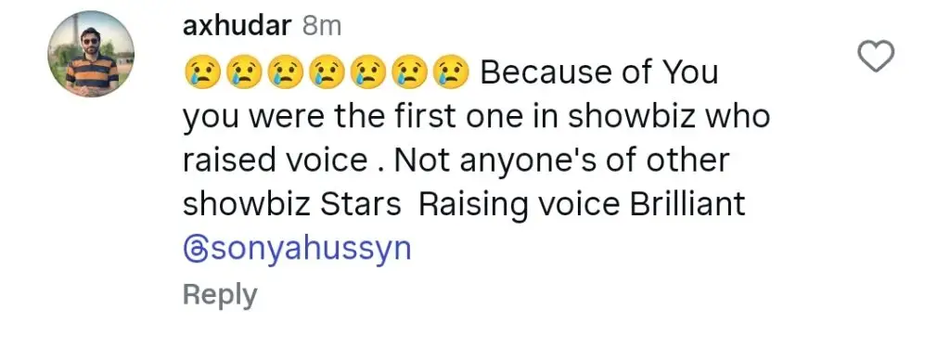Click the 8m comment timestamp
Viewport: 950px width, 348px height.
pos(321,27)
